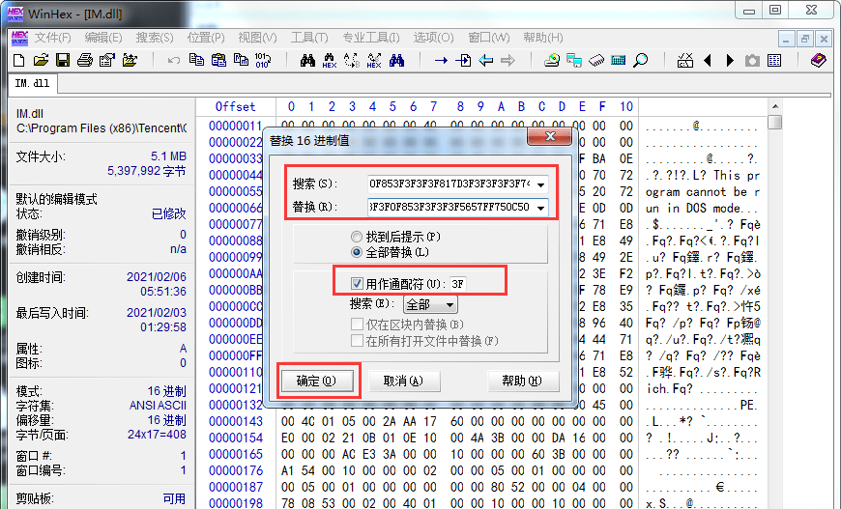Screen dimensions: 841x509
Task: Click the hex editor scrollbar thumb
Action: pos(774,122)
